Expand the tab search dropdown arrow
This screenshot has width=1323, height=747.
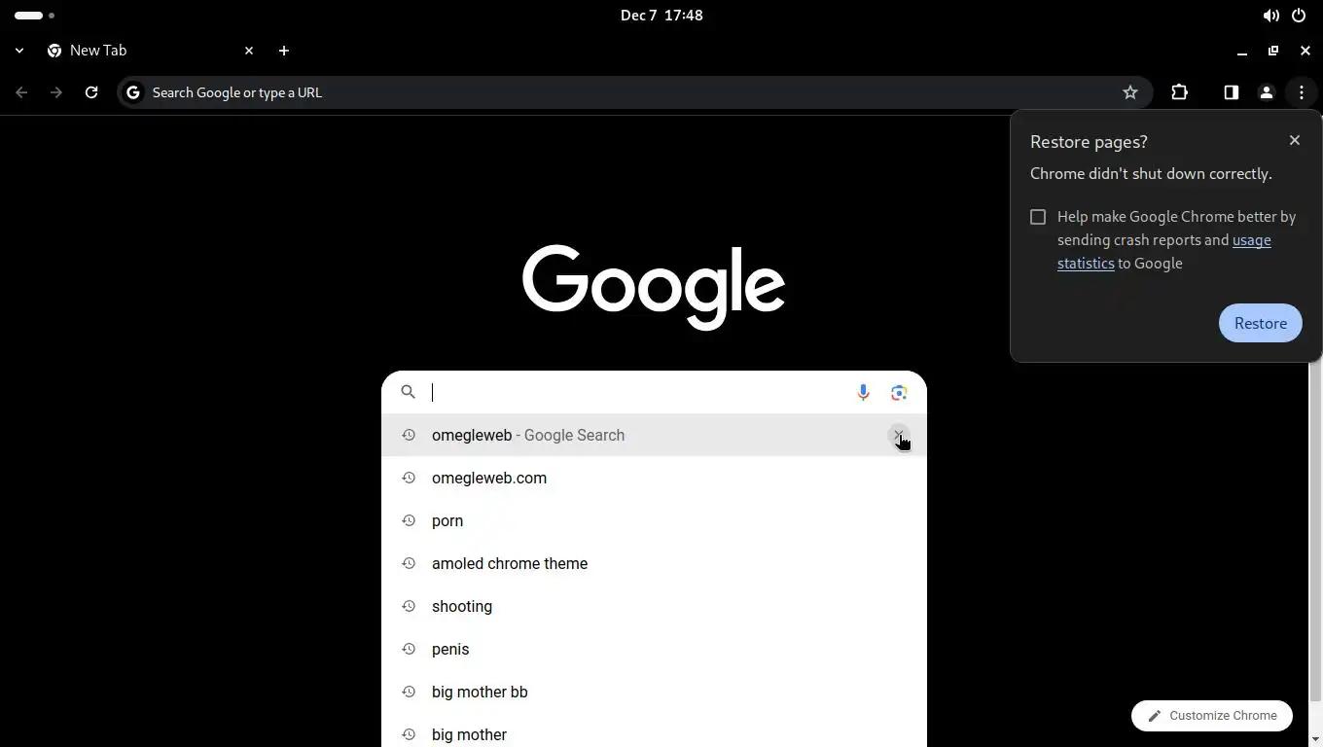pyautogui.click(x=18, y=51)
